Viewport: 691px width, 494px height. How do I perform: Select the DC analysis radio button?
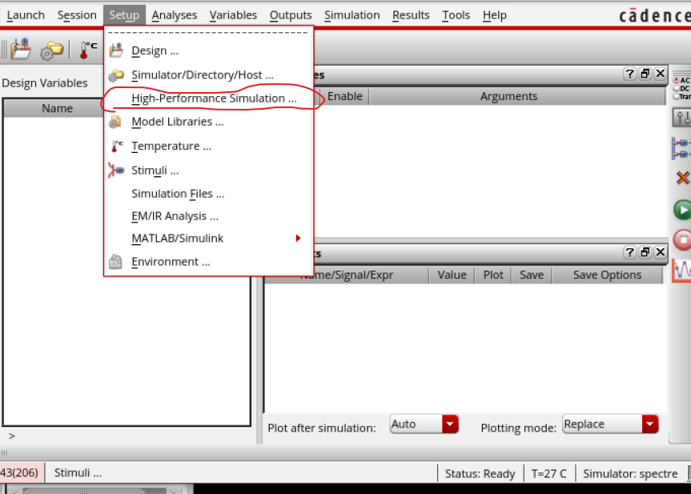677,88
